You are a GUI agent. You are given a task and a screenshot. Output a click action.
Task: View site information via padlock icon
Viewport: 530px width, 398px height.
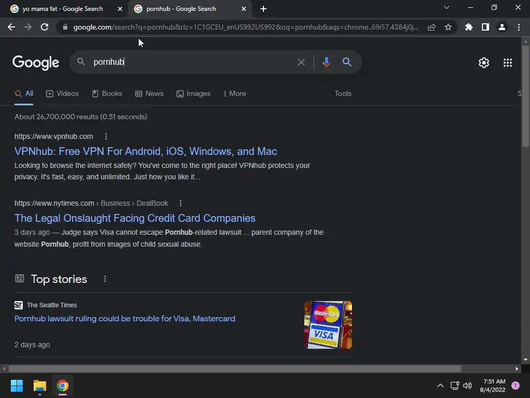tap(65, 27)
